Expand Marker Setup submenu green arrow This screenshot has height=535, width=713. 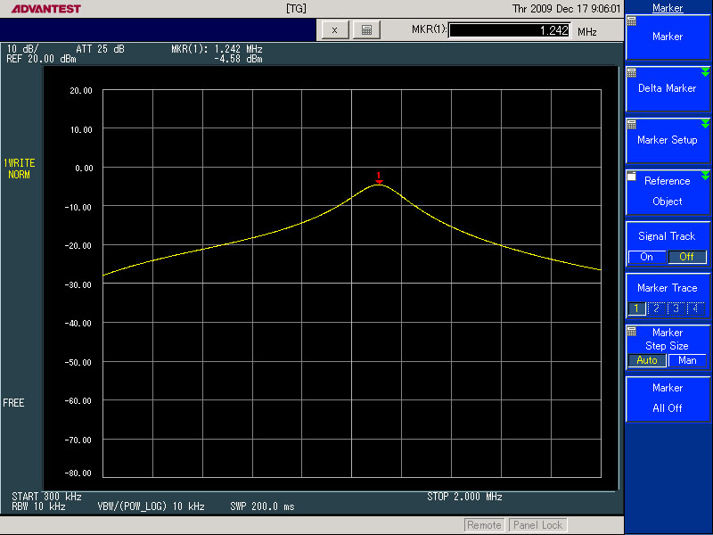(x=705, y=124)
